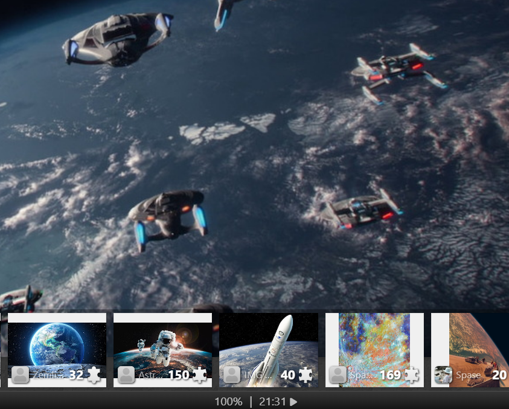The height and width of the screenshot is (409, 509).
Task: Click the Spase puzzle title text
Action: pyautogui.click(x=469, y=375)
